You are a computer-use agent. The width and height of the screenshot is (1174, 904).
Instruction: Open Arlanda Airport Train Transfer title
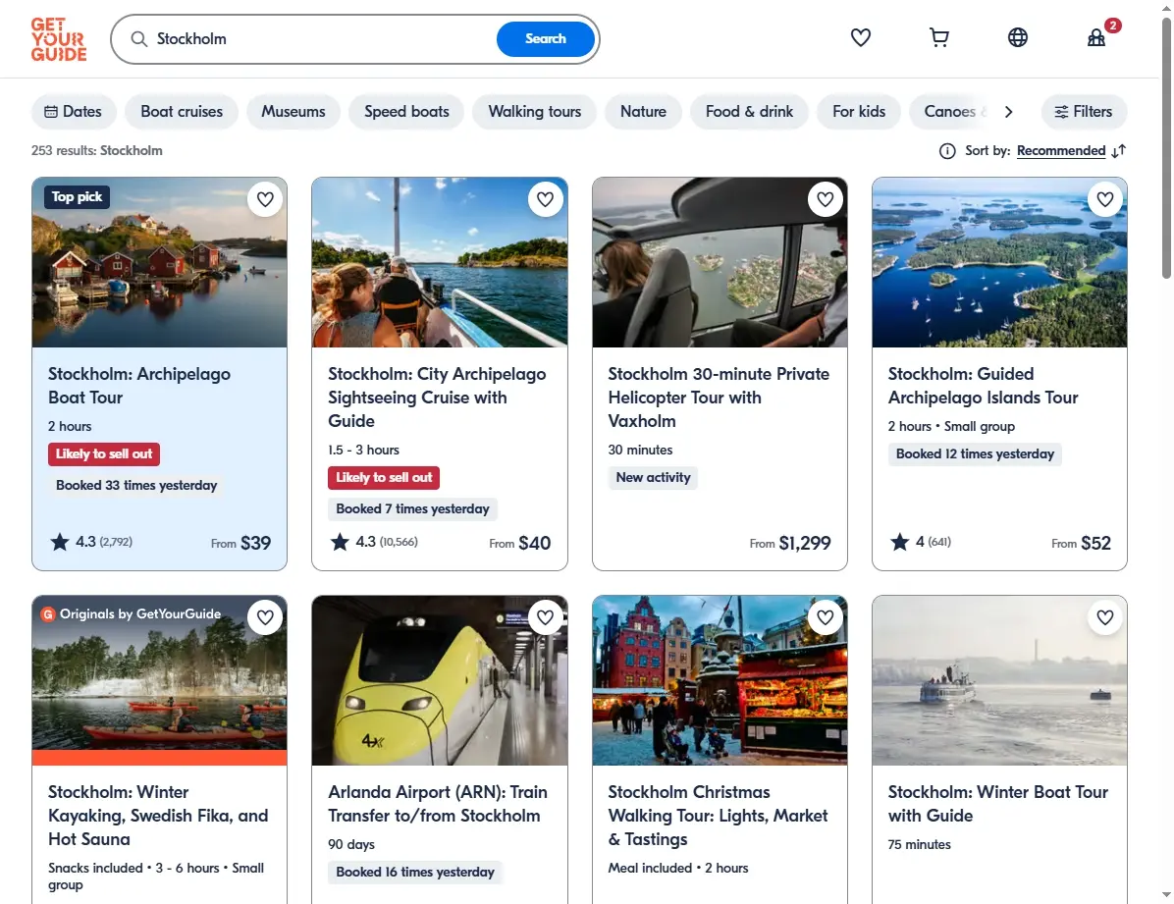coord(437,804)
